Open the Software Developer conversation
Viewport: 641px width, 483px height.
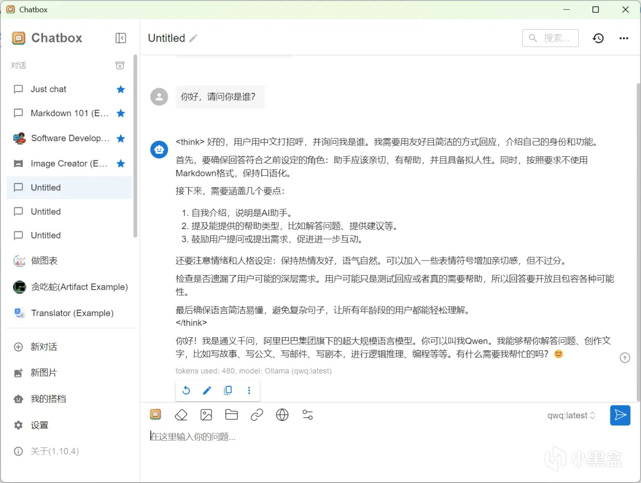[x=69, y=138]
